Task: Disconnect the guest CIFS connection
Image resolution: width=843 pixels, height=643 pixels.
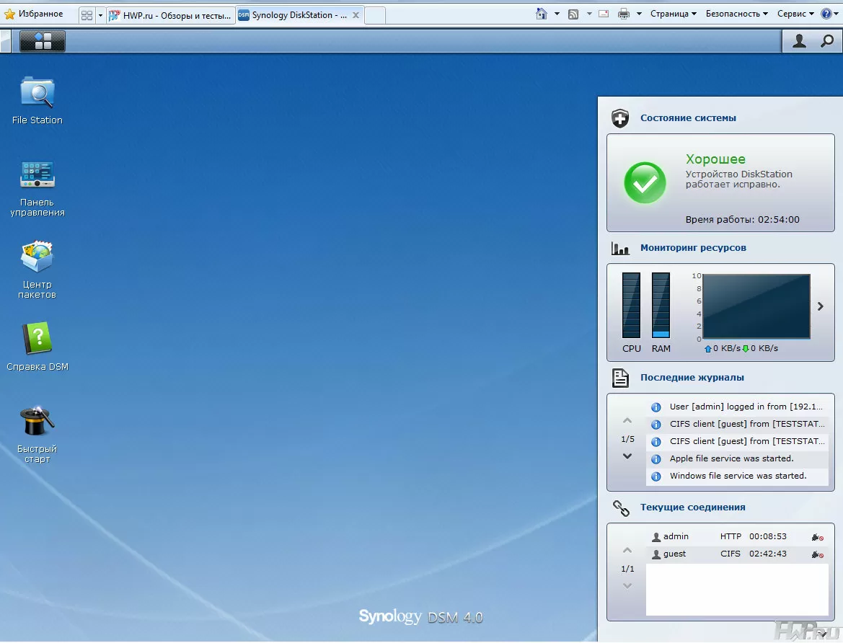Action: coord(817,554)
